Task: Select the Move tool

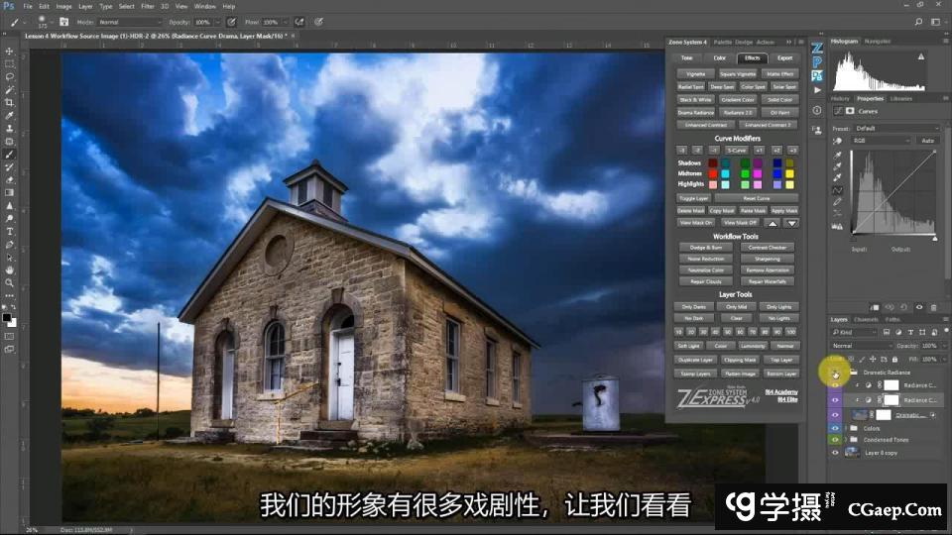Action: (10, 51)
